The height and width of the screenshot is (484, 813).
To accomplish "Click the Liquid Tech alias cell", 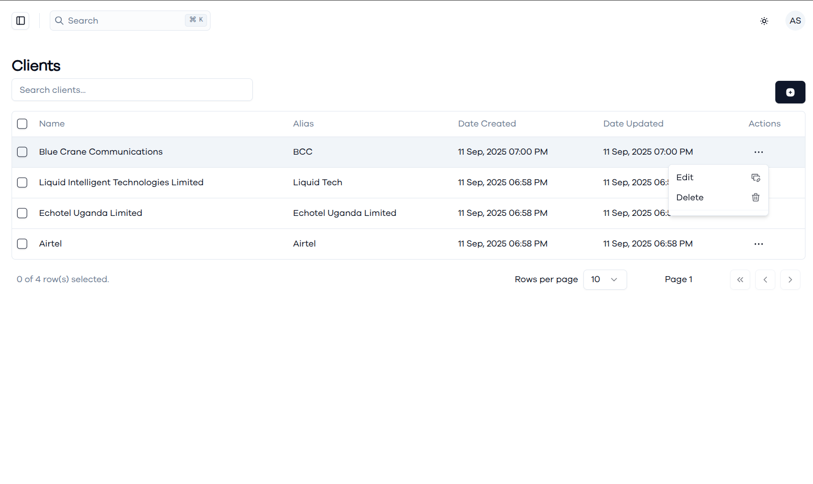I will coord(318,182).
